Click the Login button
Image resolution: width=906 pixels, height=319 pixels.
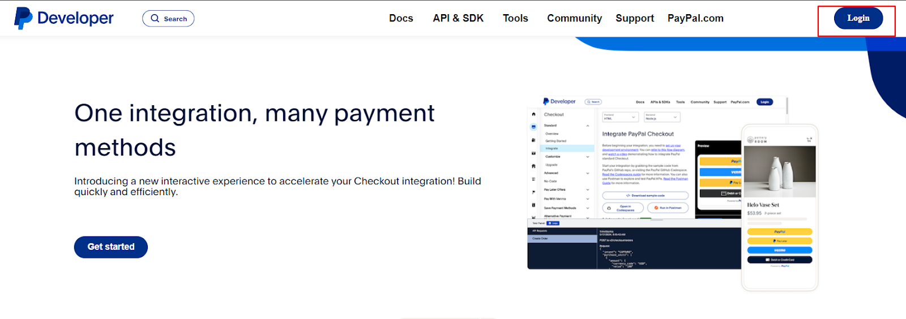click(x=858, y=18)
